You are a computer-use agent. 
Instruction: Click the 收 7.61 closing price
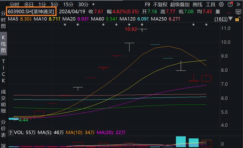pyautogui.click(x=96, y=11)
